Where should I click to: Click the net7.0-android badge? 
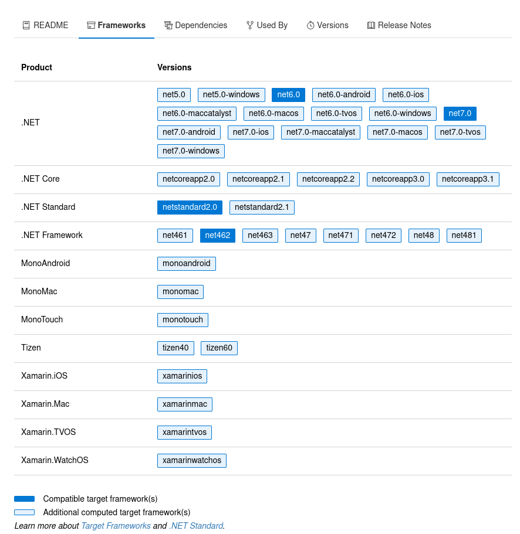(189, 132)
